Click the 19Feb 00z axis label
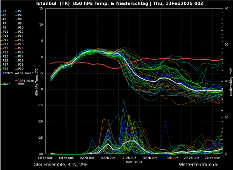Screen dimensions: 233x170 [x=171, y=158]
